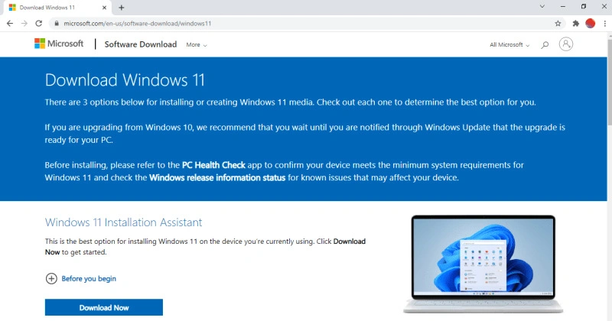Open the Chrome profile avatar
The image size is (612, 321).
pos(590,24)
